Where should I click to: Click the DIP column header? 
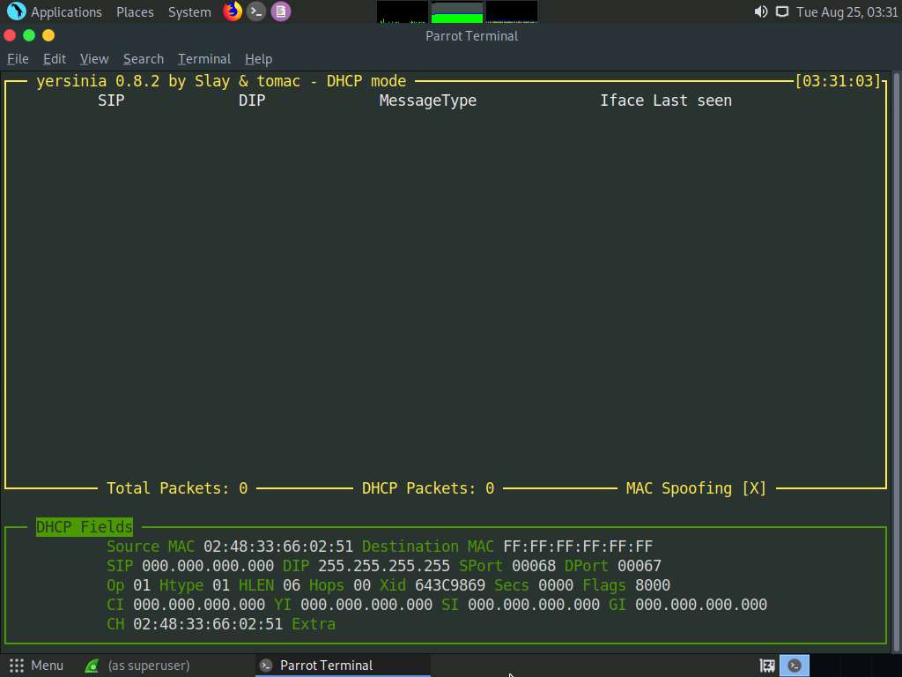coord(252,100)
